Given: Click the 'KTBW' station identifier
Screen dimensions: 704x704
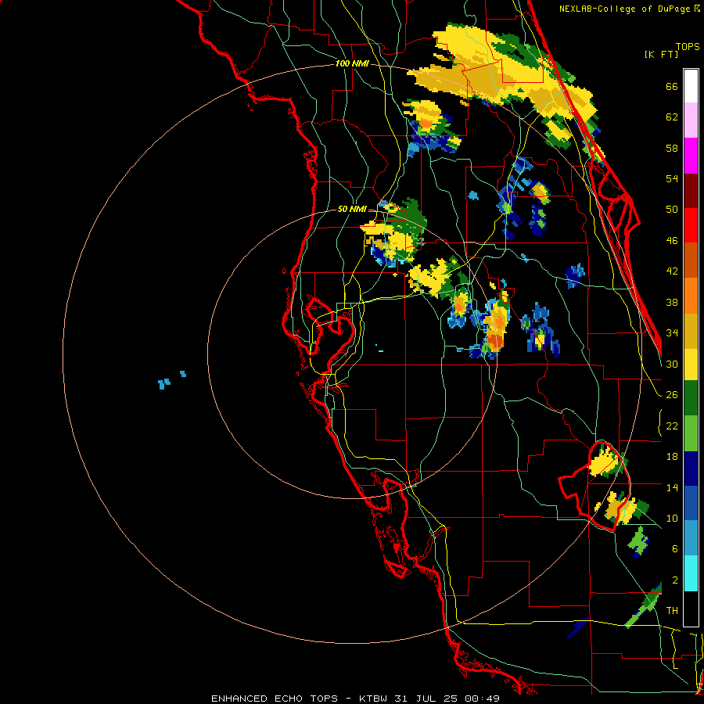Looking at the screenshot, I should (x=375, y=699).
